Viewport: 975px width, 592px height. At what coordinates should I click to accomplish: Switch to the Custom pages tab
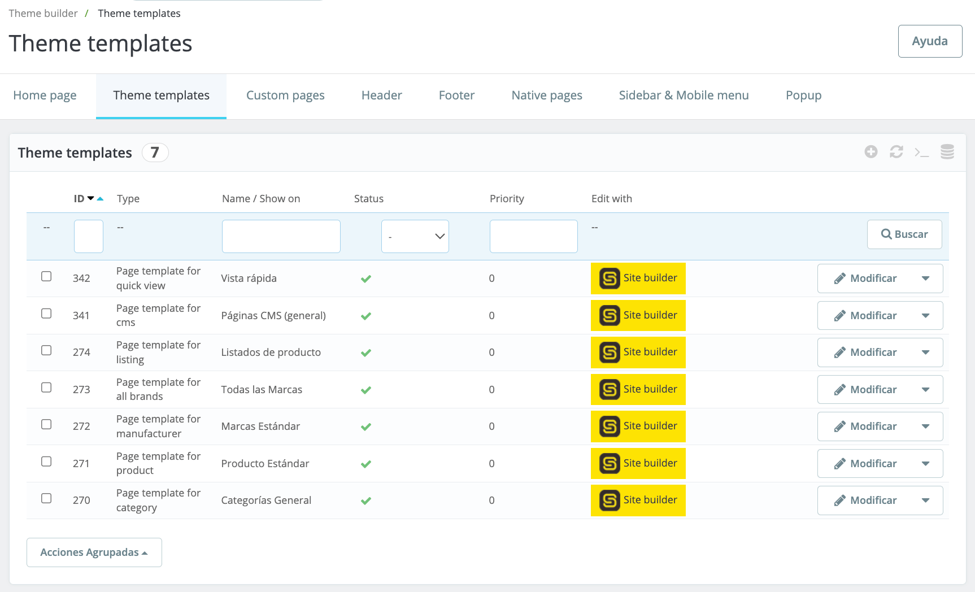coord(285,95)
